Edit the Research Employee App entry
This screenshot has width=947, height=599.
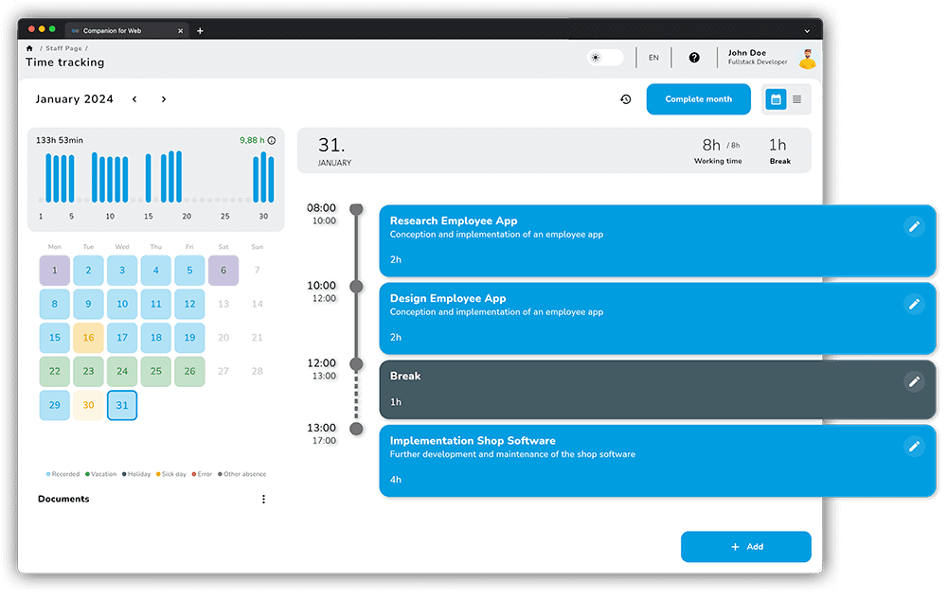click(914, 226)
